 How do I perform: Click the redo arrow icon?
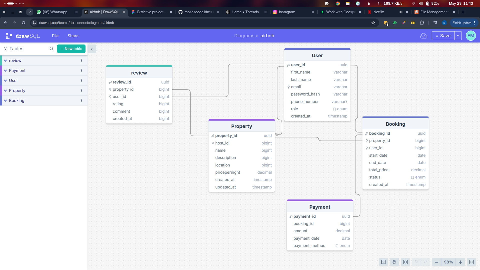pyautogui.click(x=425, y=262)
